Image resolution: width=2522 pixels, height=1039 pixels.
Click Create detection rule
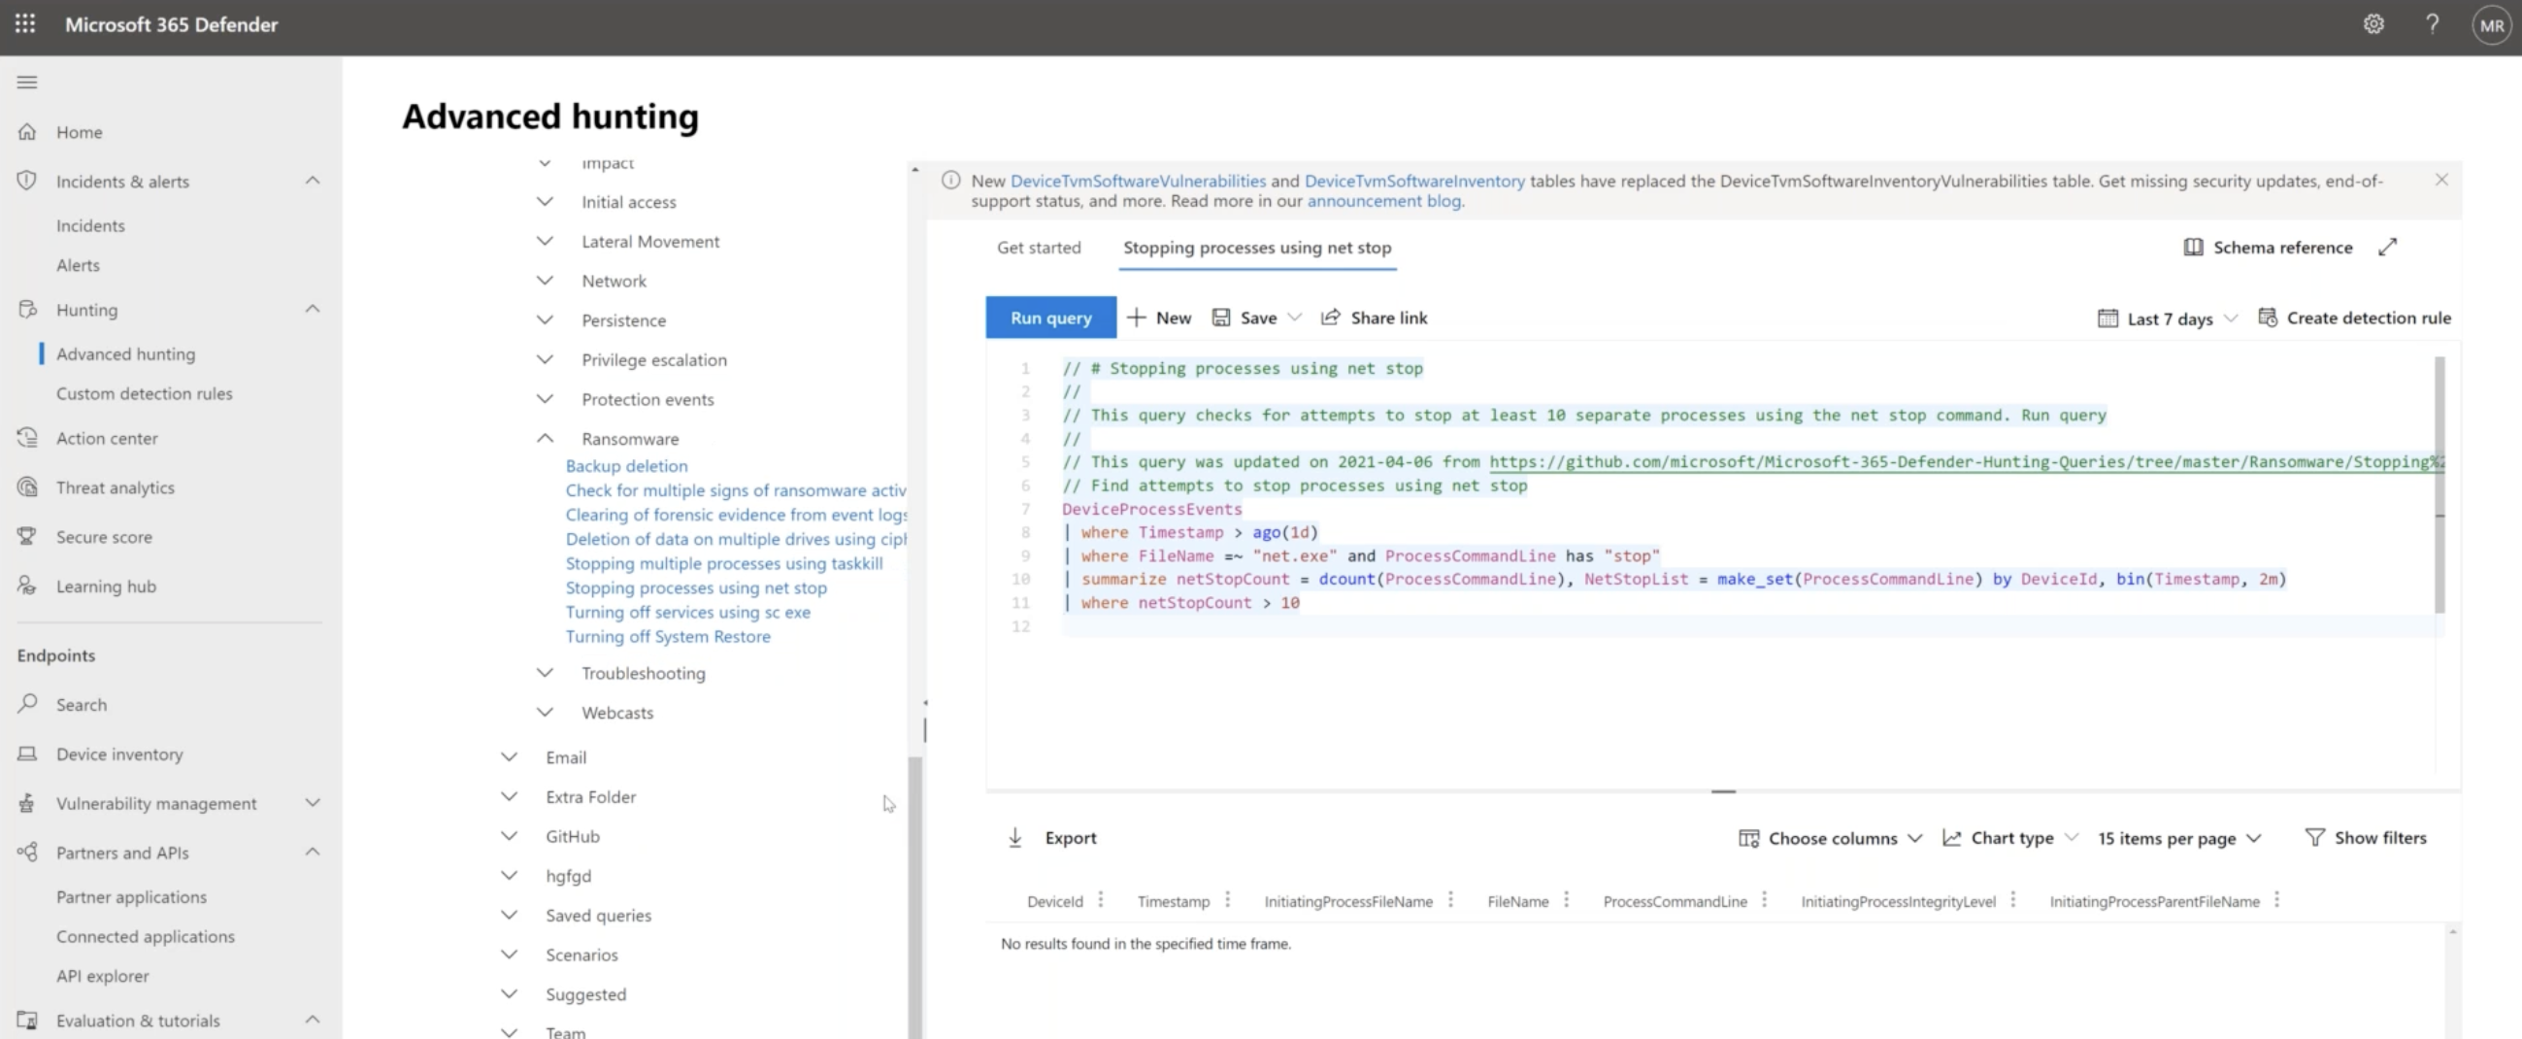[2355, 318]
